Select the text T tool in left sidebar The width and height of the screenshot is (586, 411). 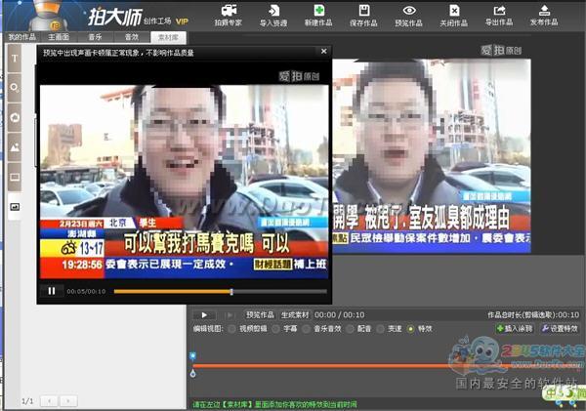15,59
